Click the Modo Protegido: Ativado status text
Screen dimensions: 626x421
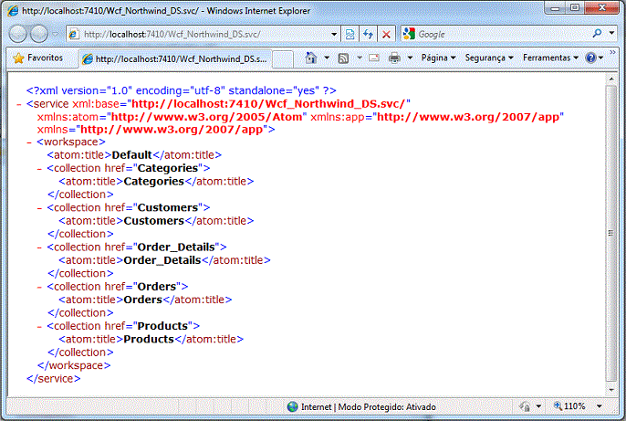(387, 407)
